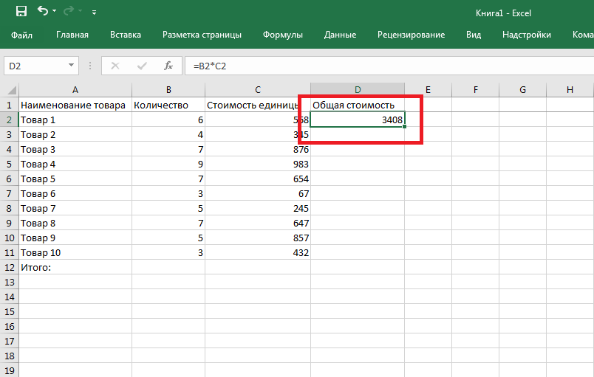Open Customize Quick Access Toolbar dropdown
The width and height of the screenshot is (594, 377).
click(94, 13)
